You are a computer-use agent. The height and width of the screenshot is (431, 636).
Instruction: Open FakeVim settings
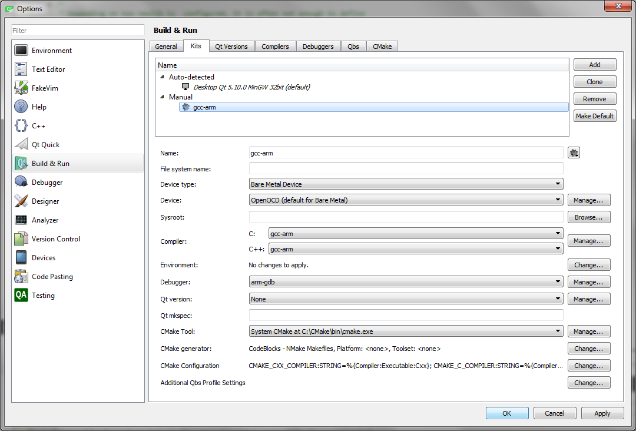pos(47,88)
